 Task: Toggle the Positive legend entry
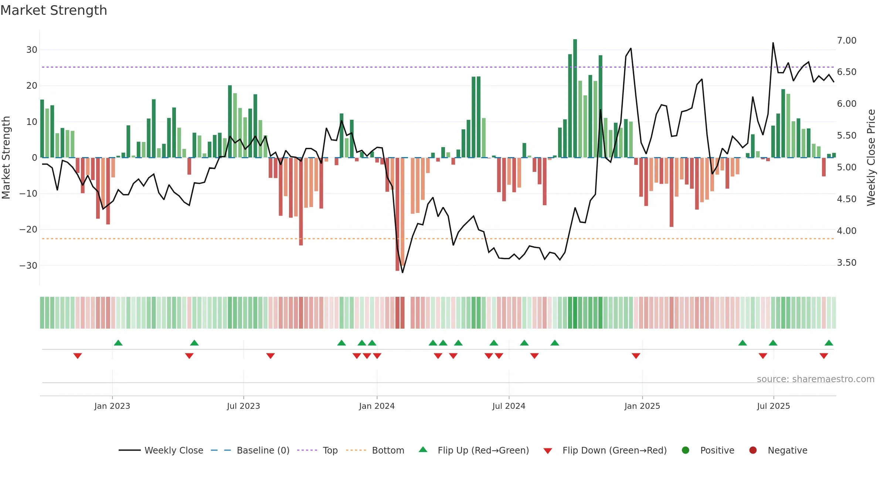coord(708,450)
